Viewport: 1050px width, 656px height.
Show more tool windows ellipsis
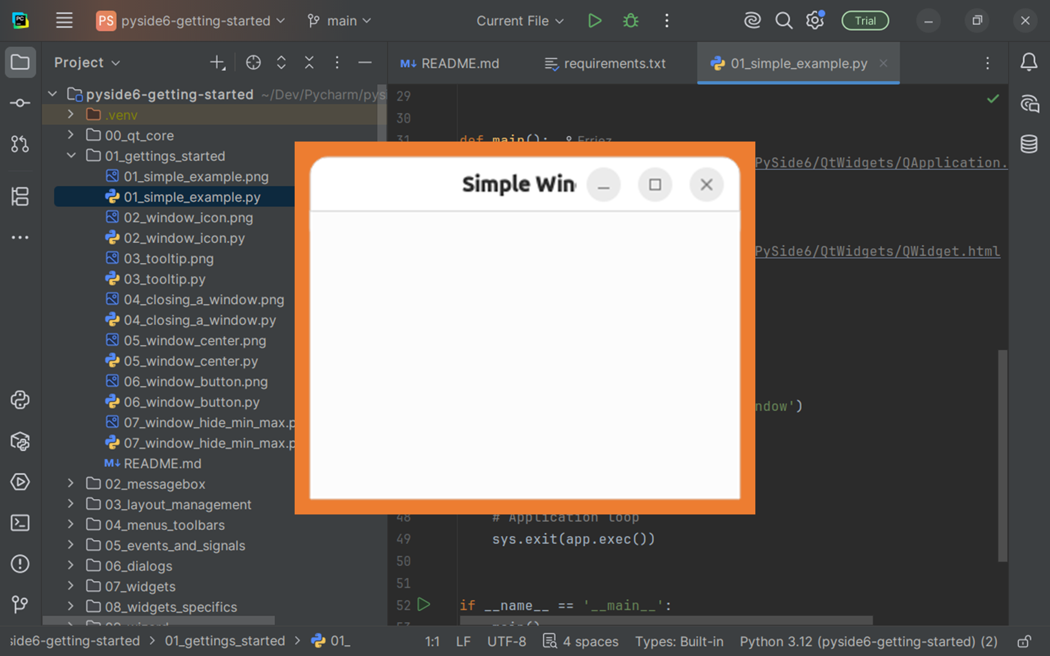(x=20, y=237)
